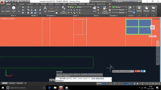
Task: Select the Stretch tool in Modify panel
Action: (x=28, y=13)
